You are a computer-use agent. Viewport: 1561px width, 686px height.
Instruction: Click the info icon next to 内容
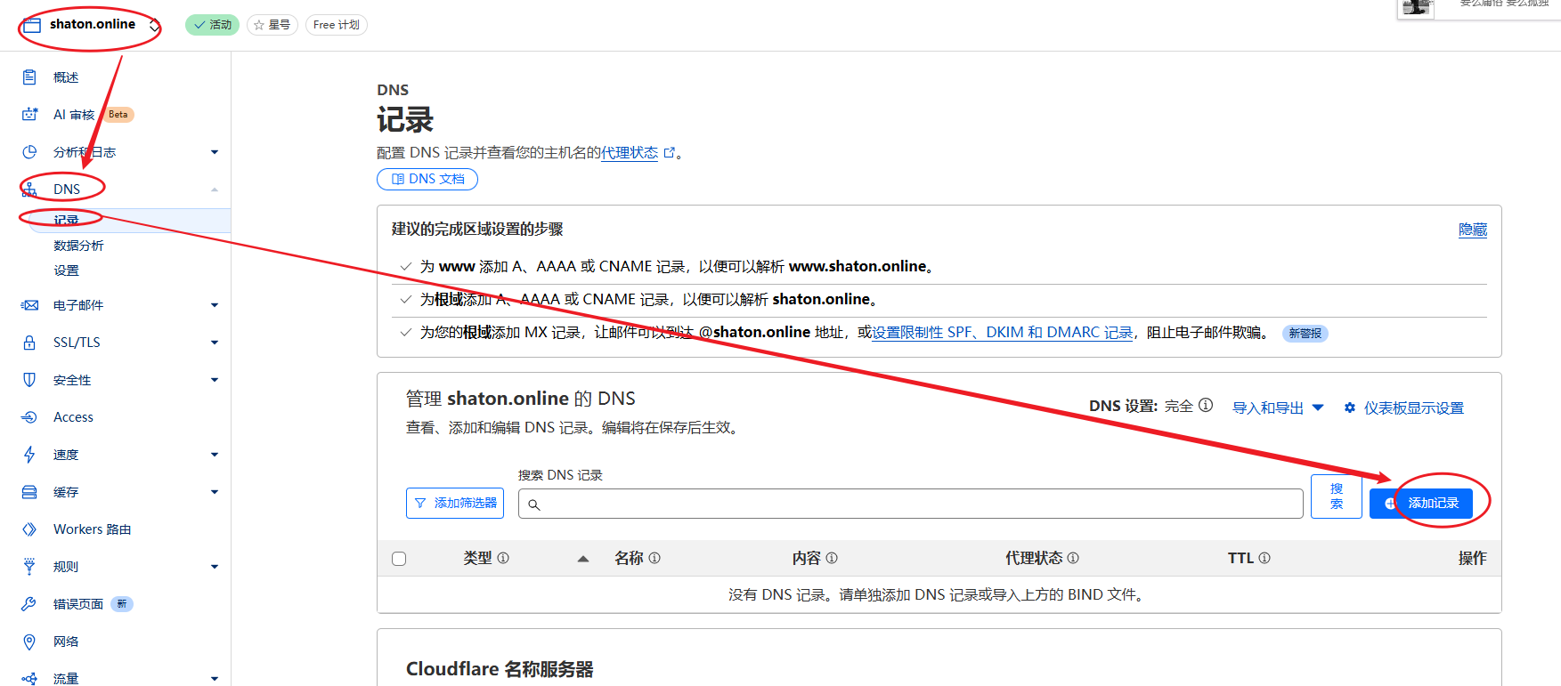pos(832,558)
